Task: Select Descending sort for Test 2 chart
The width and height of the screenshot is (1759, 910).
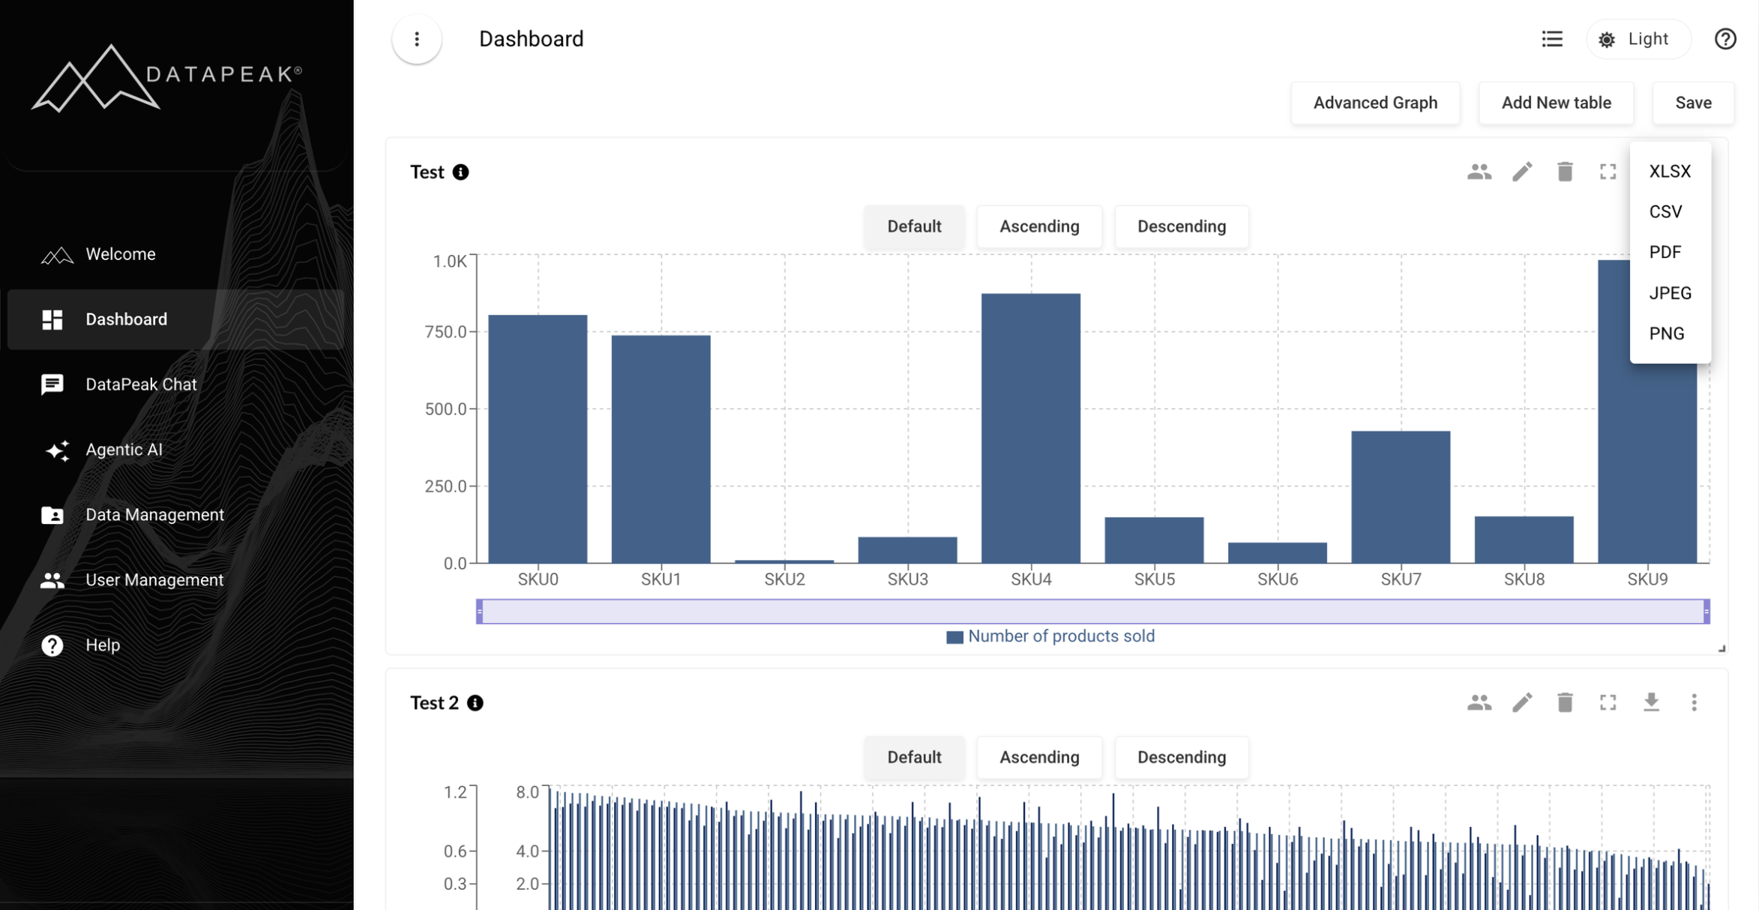Action: (1182, 757)
